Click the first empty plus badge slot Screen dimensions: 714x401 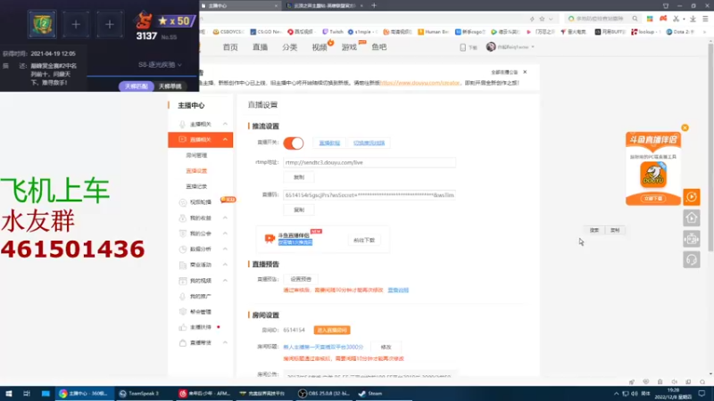click(x=76, y=24)
